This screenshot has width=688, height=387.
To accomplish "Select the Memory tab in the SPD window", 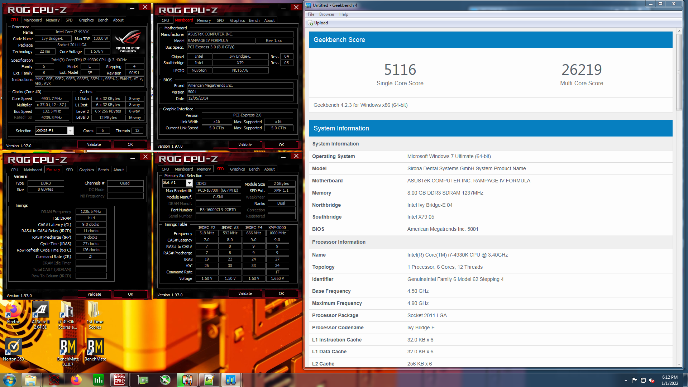I will pos(204,169).
